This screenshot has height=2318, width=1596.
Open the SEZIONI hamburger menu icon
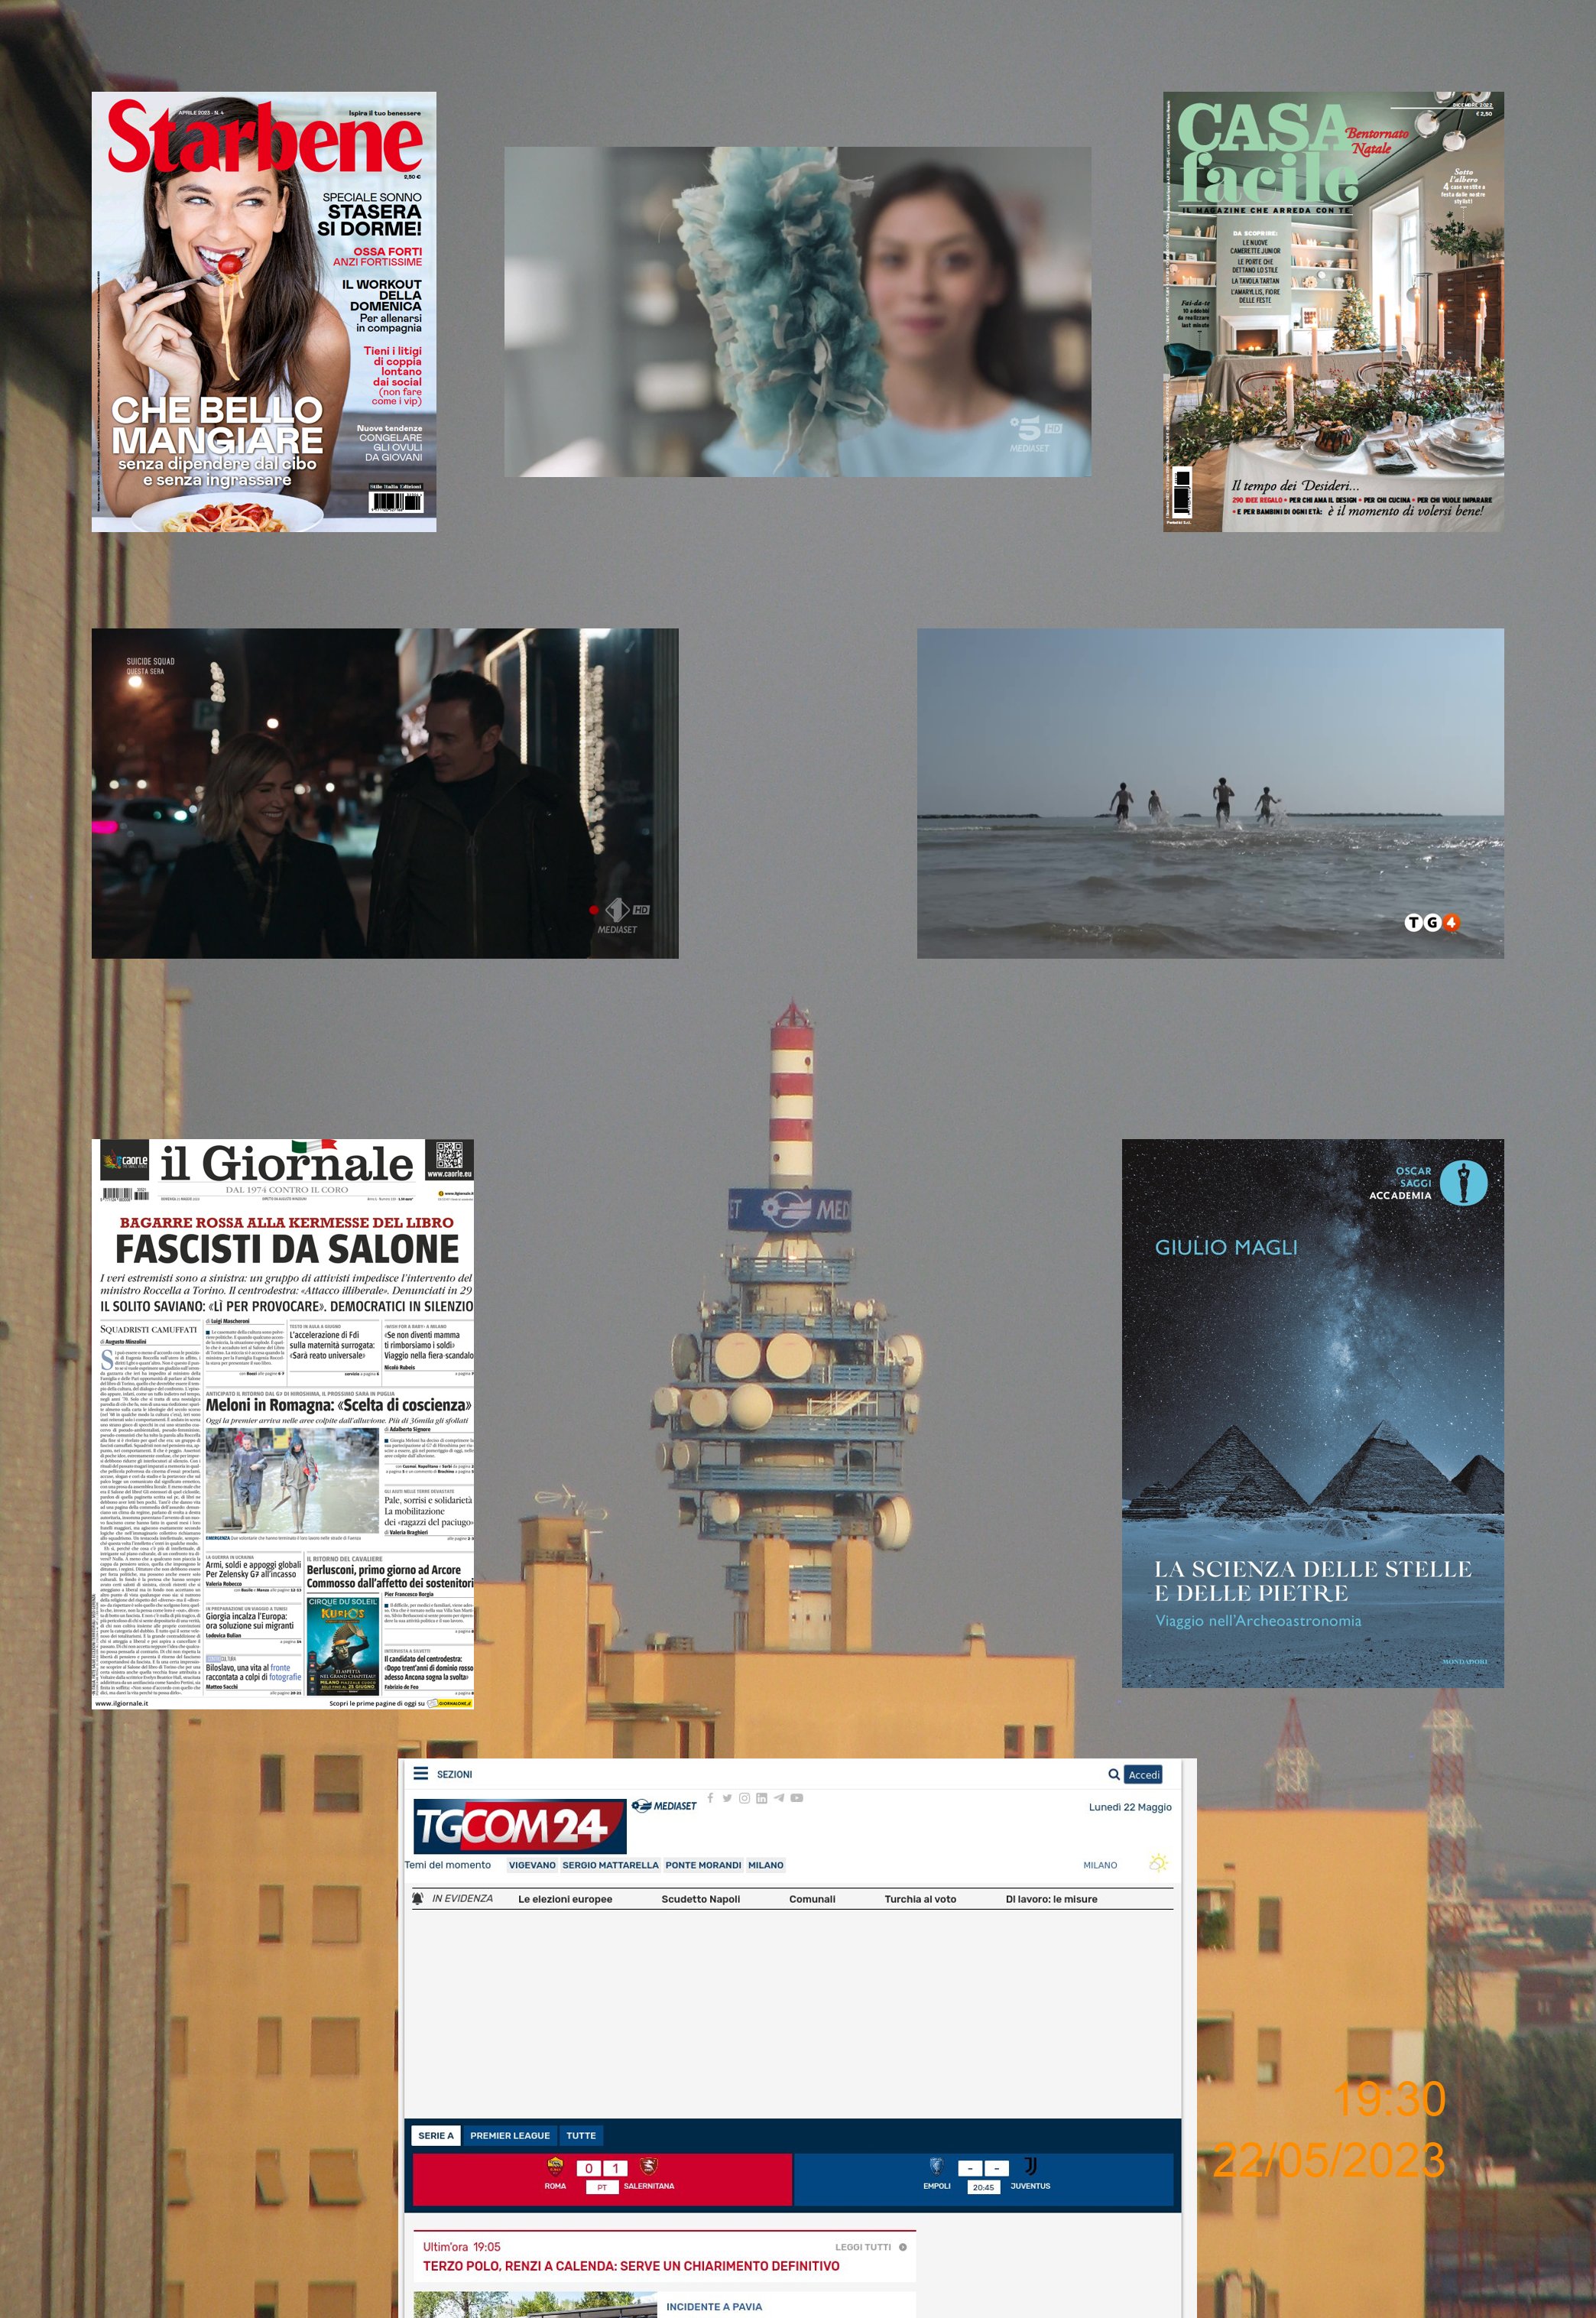point(421,1774)
